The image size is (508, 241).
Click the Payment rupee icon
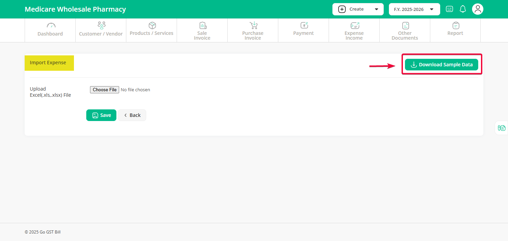point(304,25)
